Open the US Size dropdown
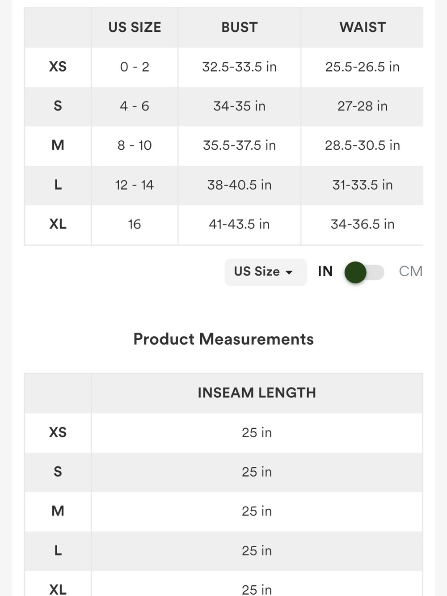 (x=266, y=272)
